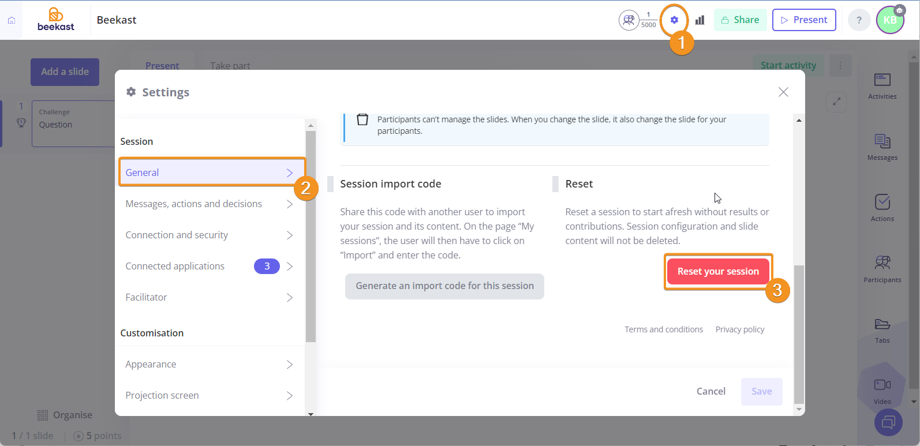920x446 pixels.
Task: Click the Reset your session button
Action: point(718,272)
